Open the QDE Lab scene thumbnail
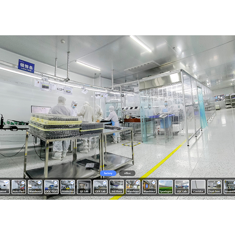235x235 pixels. (100, 187)
